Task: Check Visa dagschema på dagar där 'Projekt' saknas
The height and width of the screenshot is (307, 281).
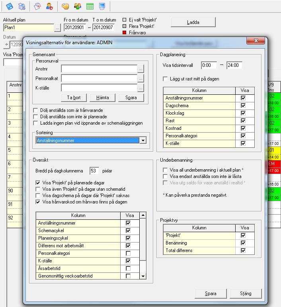Action: click(x=38, y=196)
